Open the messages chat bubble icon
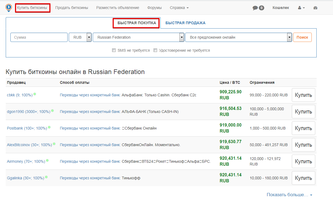333x203 pixels. pos(255,8)
